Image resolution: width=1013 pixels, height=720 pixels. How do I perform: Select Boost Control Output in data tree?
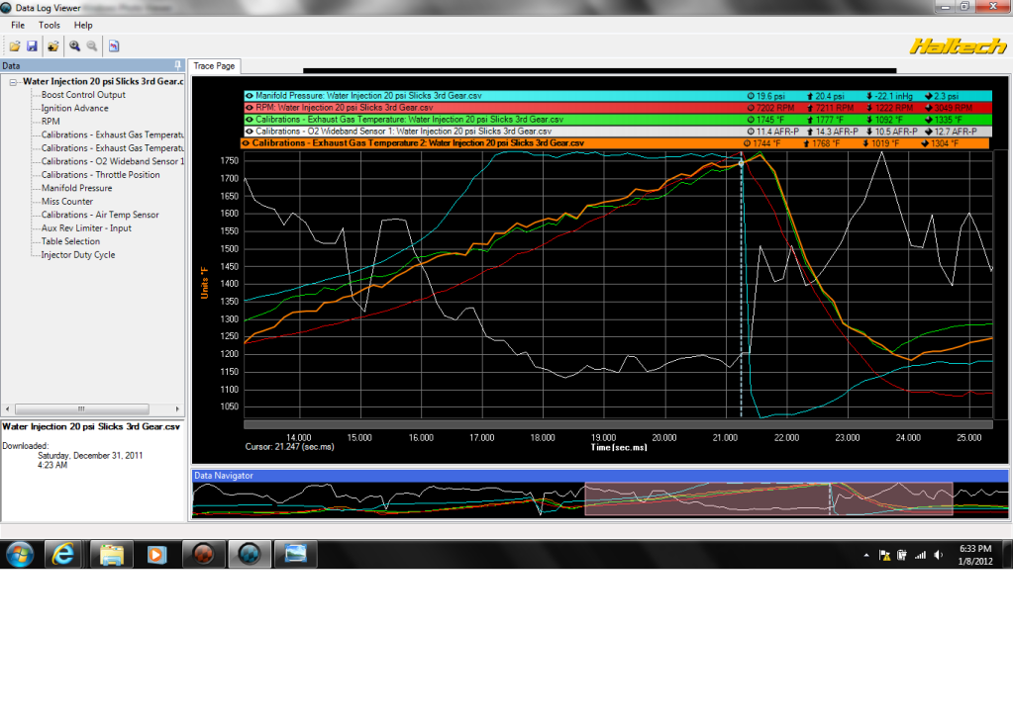pos(83,95)
